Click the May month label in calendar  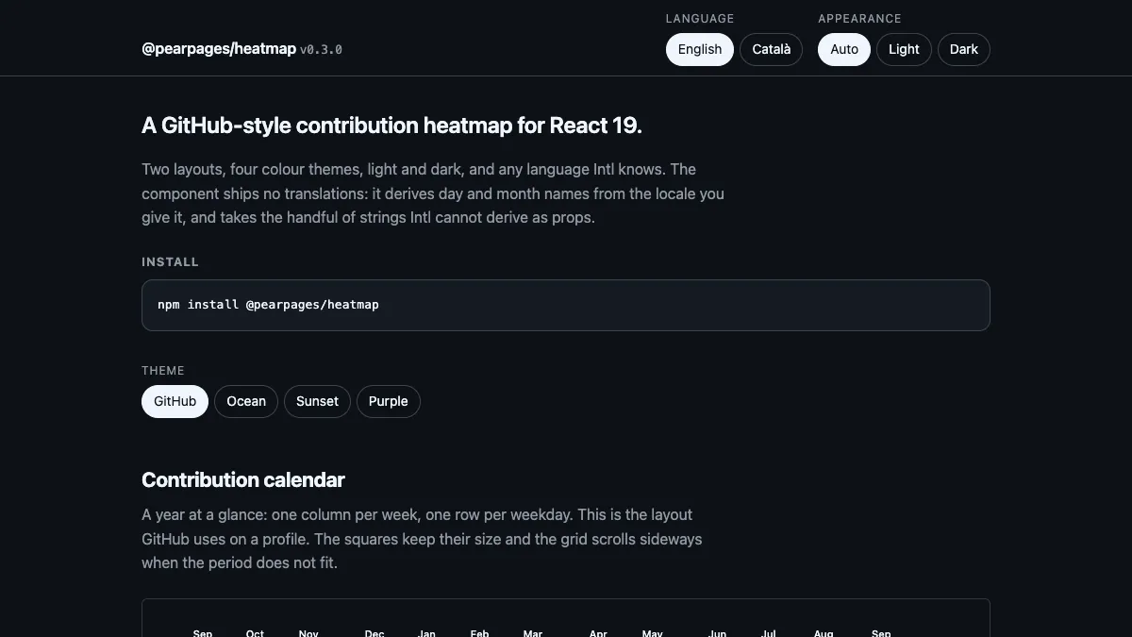coord(652,632)
